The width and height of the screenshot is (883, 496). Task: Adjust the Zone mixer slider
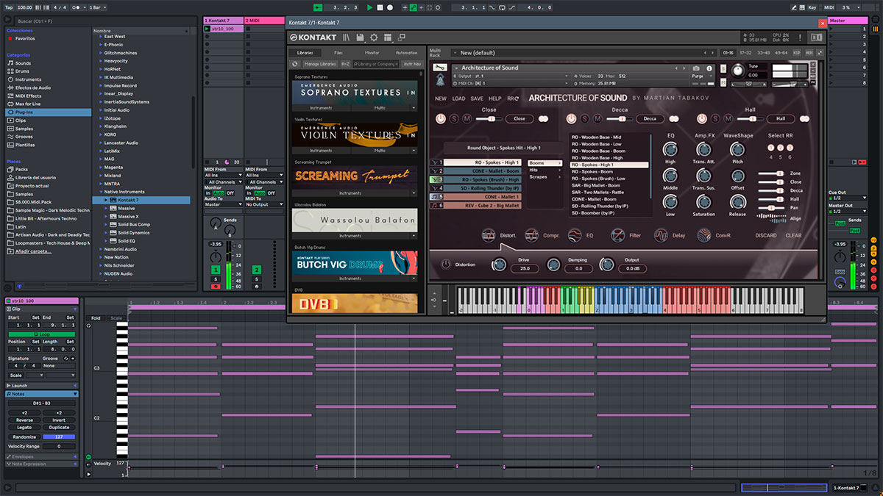tap(771, 173)
